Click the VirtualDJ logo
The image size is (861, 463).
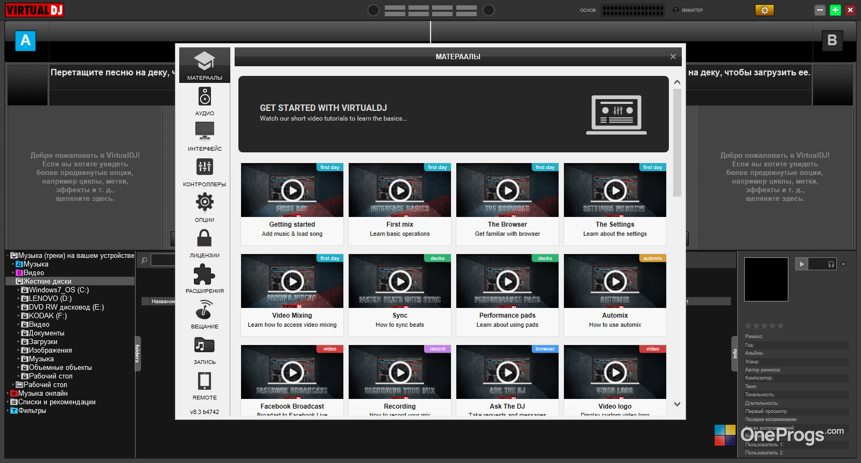pos(34,10)
